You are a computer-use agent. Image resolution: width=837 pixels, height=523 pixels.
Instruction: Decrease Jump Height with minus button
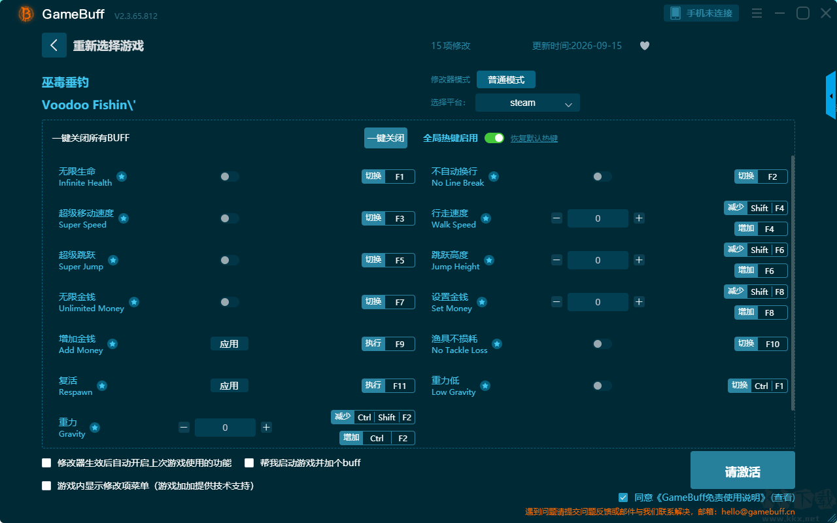coord(556,260)
